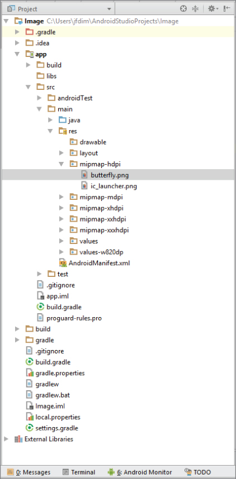The image size is (236, 479).
Task: Expand the androidTest folder
Action: tap(39, 98)
